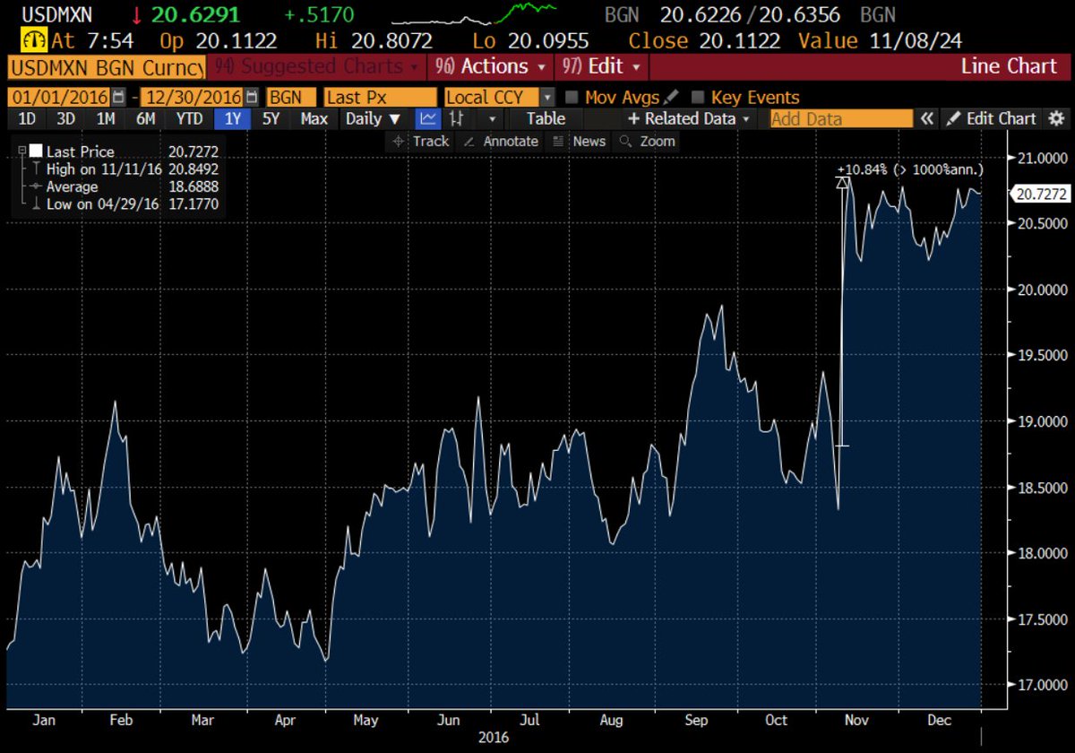The height and width of the screenshot is (753, 1075).
Task: Click the USDMXN BGN Curncy security field
Action: pos(106,66)
